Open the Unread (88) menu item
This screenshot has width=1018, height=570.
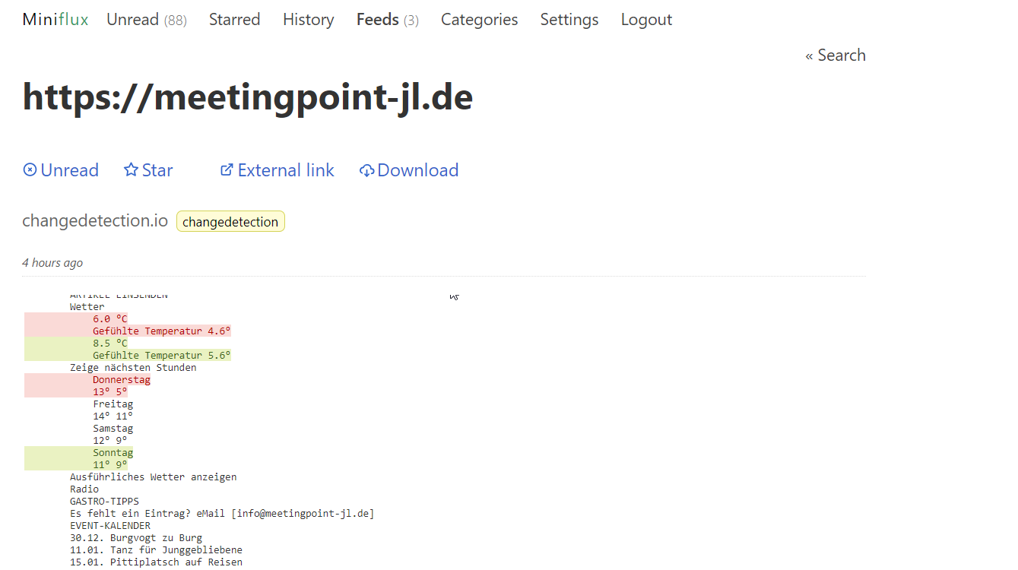[147, 20]
